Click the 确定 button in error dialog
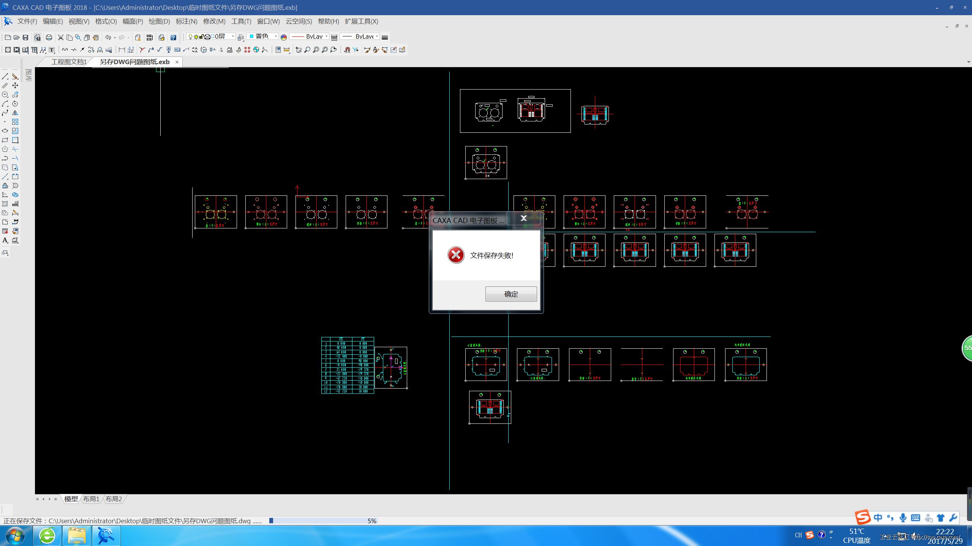This screenshot has height=546, width=972. (510, 294)
